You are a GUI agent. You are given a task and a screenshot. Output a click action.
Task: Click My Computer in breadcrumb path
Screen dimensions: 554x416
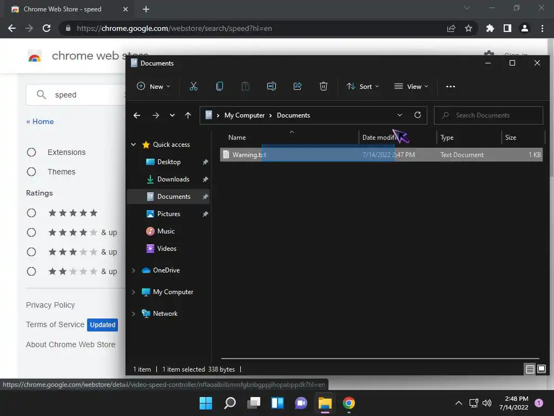245,115
